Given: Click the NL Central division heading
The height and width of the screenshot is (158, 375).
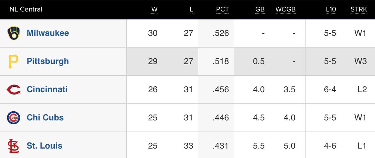Looking at the screenshot, I should coord(26,9).
